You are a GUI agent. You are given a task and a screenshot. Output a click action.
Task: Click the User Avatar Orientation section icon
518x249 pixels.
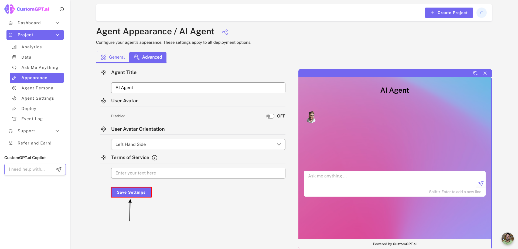click(x=104, y=129)
